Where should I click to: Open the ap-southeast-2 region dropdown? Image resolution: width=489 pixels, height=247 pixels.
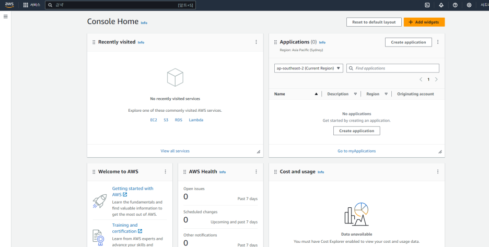(x=309, y=68)
